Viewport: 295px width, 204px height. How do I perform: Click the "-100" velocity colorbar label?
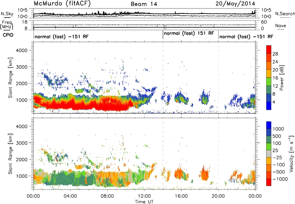(279, 165)
